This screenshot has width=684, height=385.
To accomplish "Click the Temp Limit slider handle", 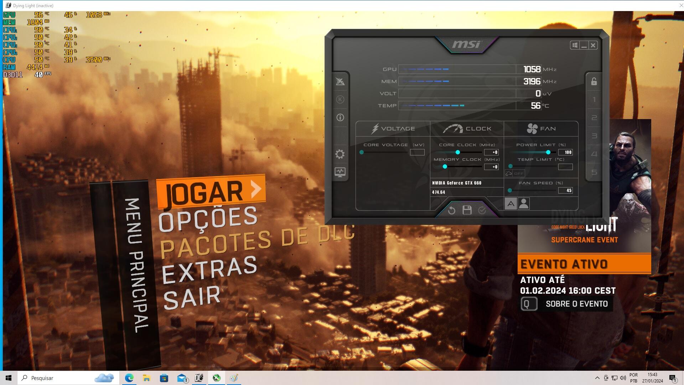I will coord(510,166).
